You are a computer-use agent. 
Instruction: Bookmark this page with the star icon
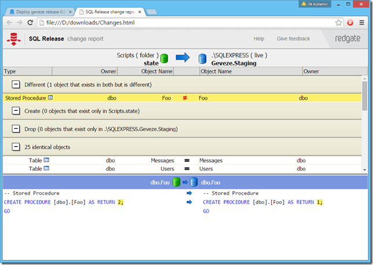coord(338,23)
